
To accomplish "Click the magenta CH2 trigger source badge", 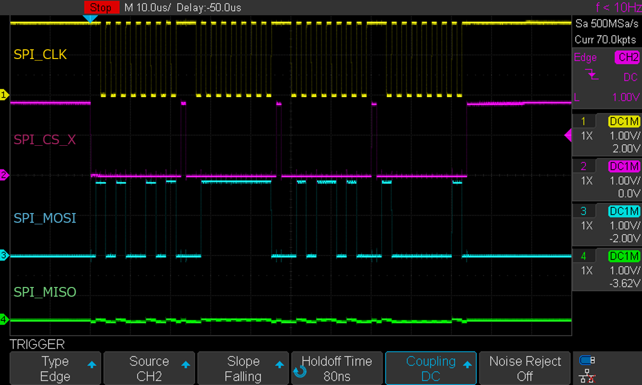I will coord(627,57).
